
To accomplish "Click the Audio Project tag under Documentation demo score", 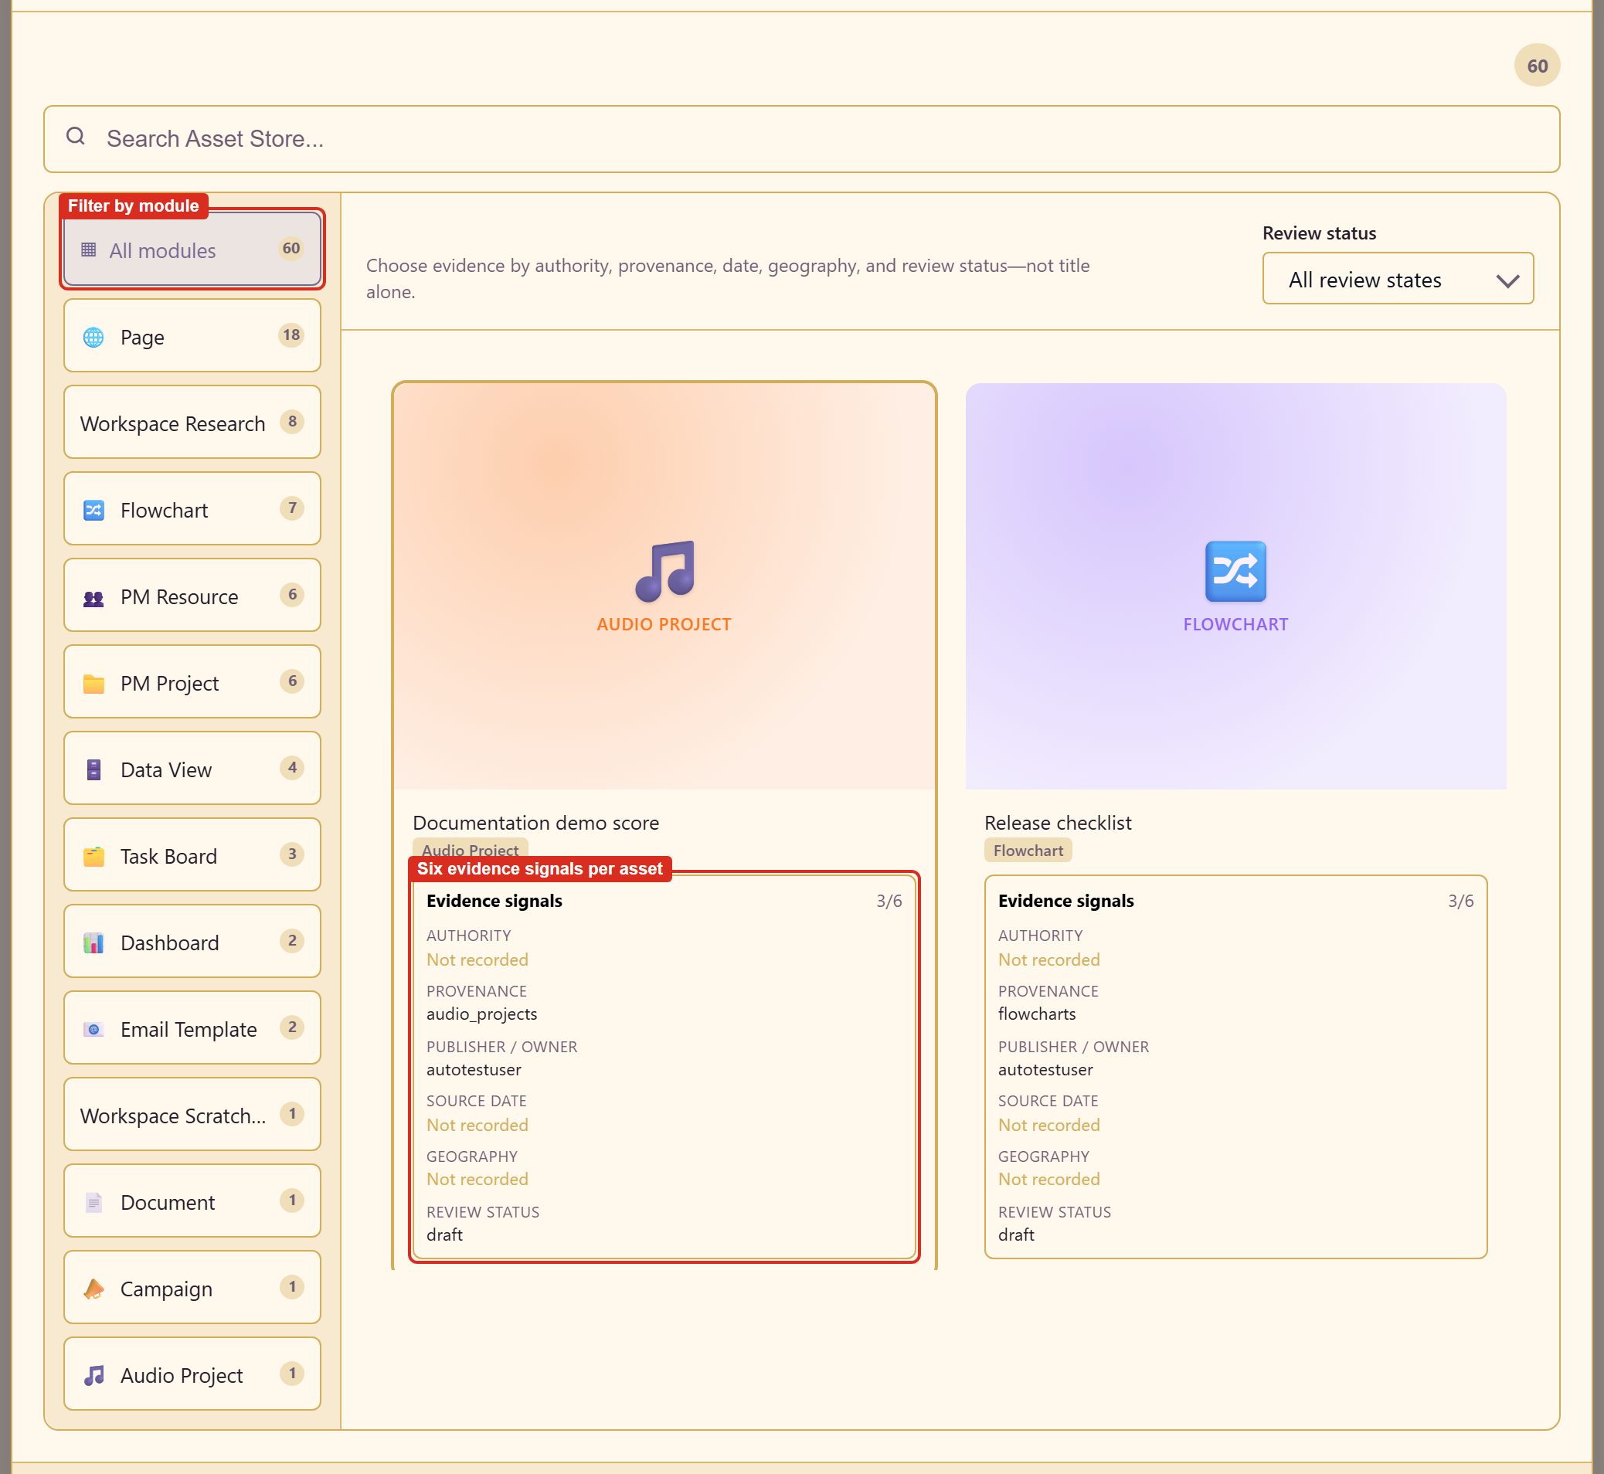I will [470, 851].
